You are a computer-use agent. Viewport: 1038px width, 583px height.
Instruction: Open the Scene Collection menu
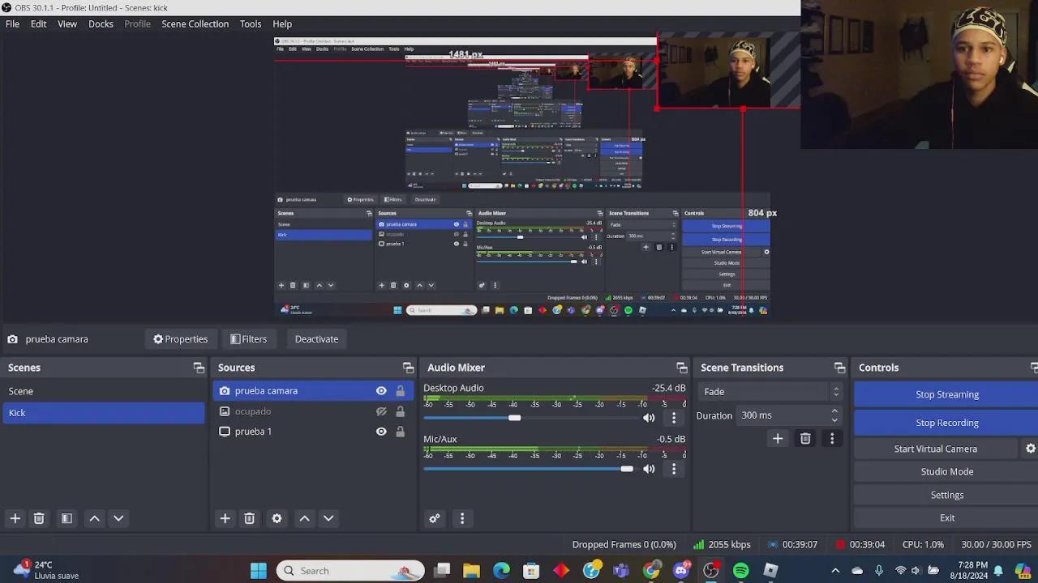pyautogui.click(x=195, y=23)
